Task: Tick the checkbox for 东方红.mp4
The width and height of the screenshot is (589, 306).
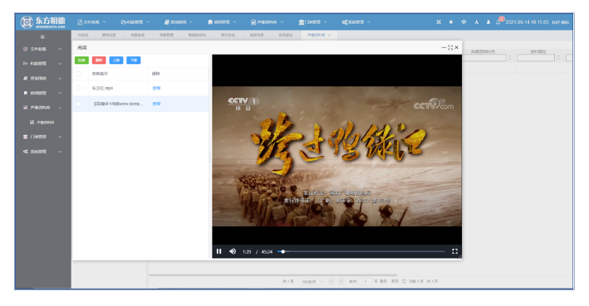Action: pyautogui.click(x=78, y=88)
